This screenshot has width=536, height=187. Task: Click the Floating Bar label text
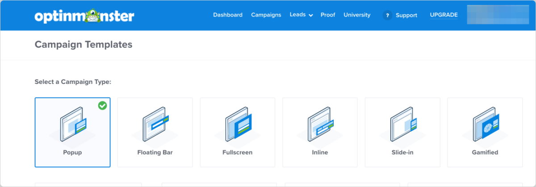155,152
